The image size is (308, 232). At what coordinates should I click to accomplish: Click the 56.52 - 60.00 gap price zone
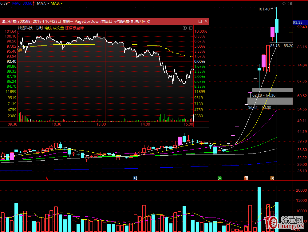(270, 101)
